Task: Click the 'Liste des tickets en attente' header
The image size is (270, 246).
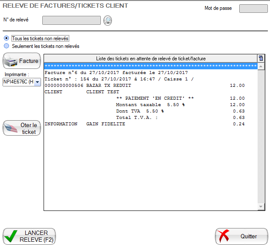Action: 150,58
